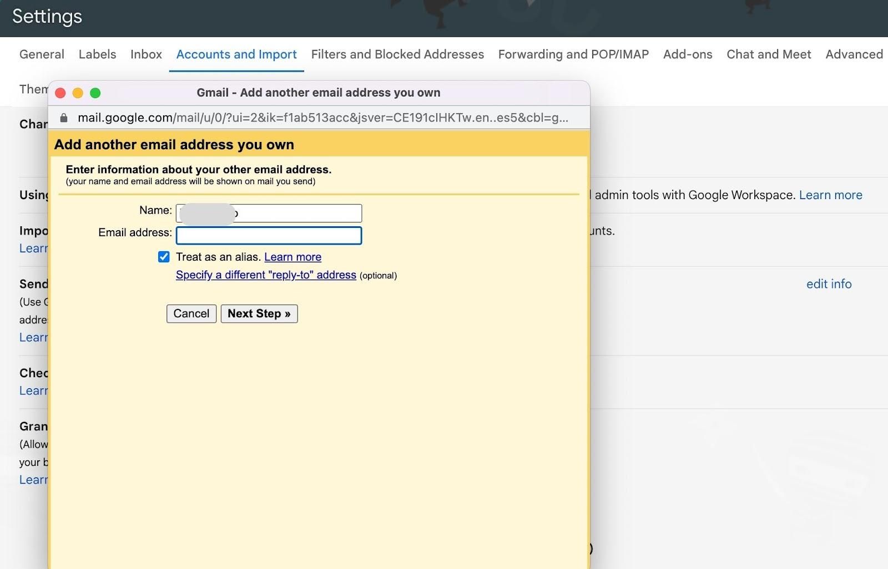
Task: Switch to the Labels tab
Action: pos(97,54)
